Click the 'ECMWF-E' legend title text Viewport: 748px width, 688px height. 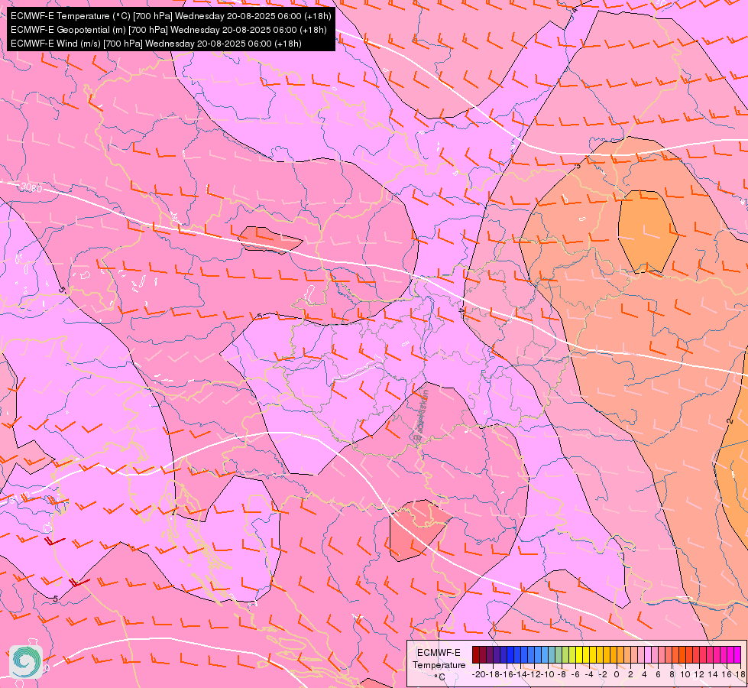coord(439,653)
